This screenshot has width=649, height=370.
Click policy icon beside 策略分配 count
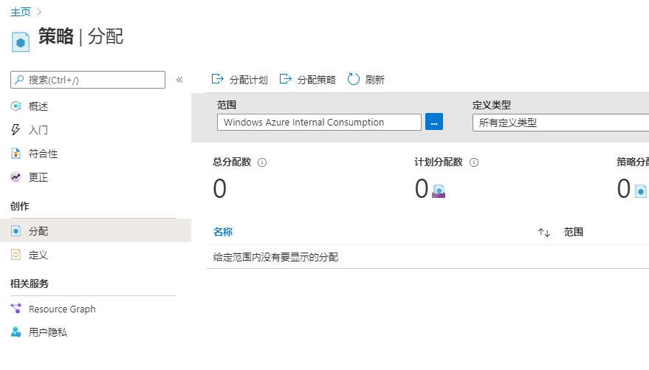(x=641, y=191)
